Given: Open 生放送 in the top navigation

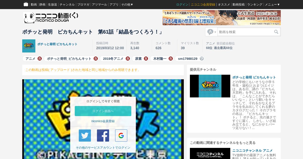Looking at the screenshot, I should 53,5.
